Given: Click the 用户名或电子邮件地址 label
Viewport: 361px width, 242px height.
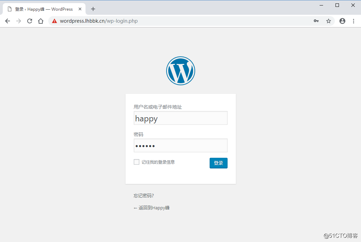Looking at the screenshot, I should click(158, 107).
